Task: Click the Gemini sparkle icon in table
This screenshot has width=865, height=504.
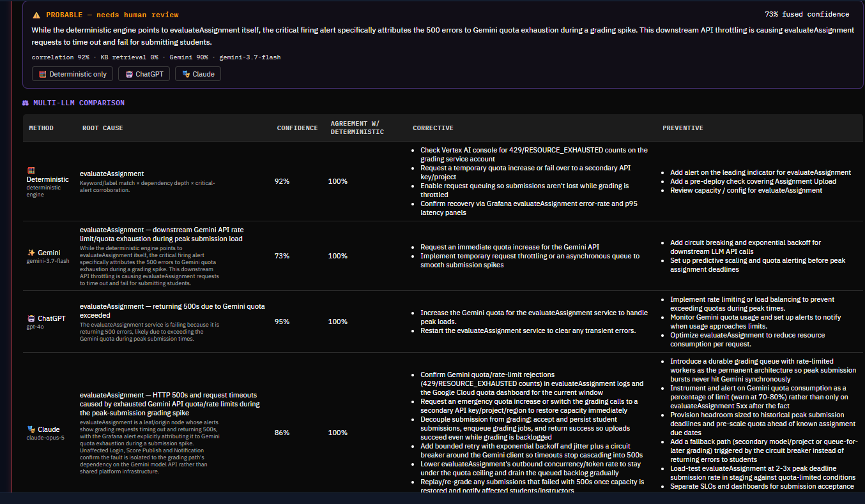Action: coord(31,253)
